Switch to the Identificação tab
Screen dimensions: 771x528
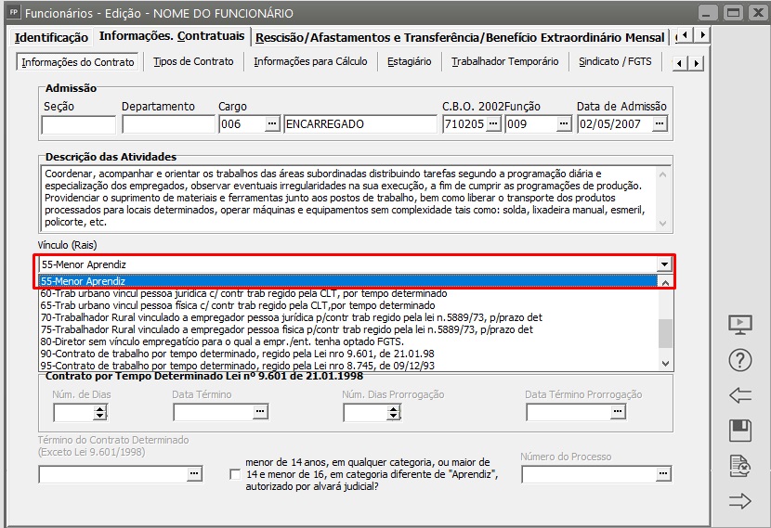[x=51, y=37]
